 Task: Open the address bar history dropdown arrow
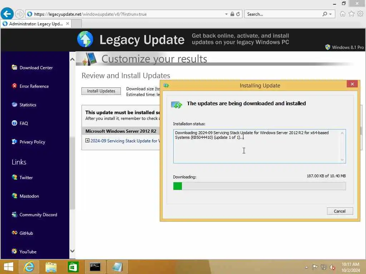tap(226, 14)
